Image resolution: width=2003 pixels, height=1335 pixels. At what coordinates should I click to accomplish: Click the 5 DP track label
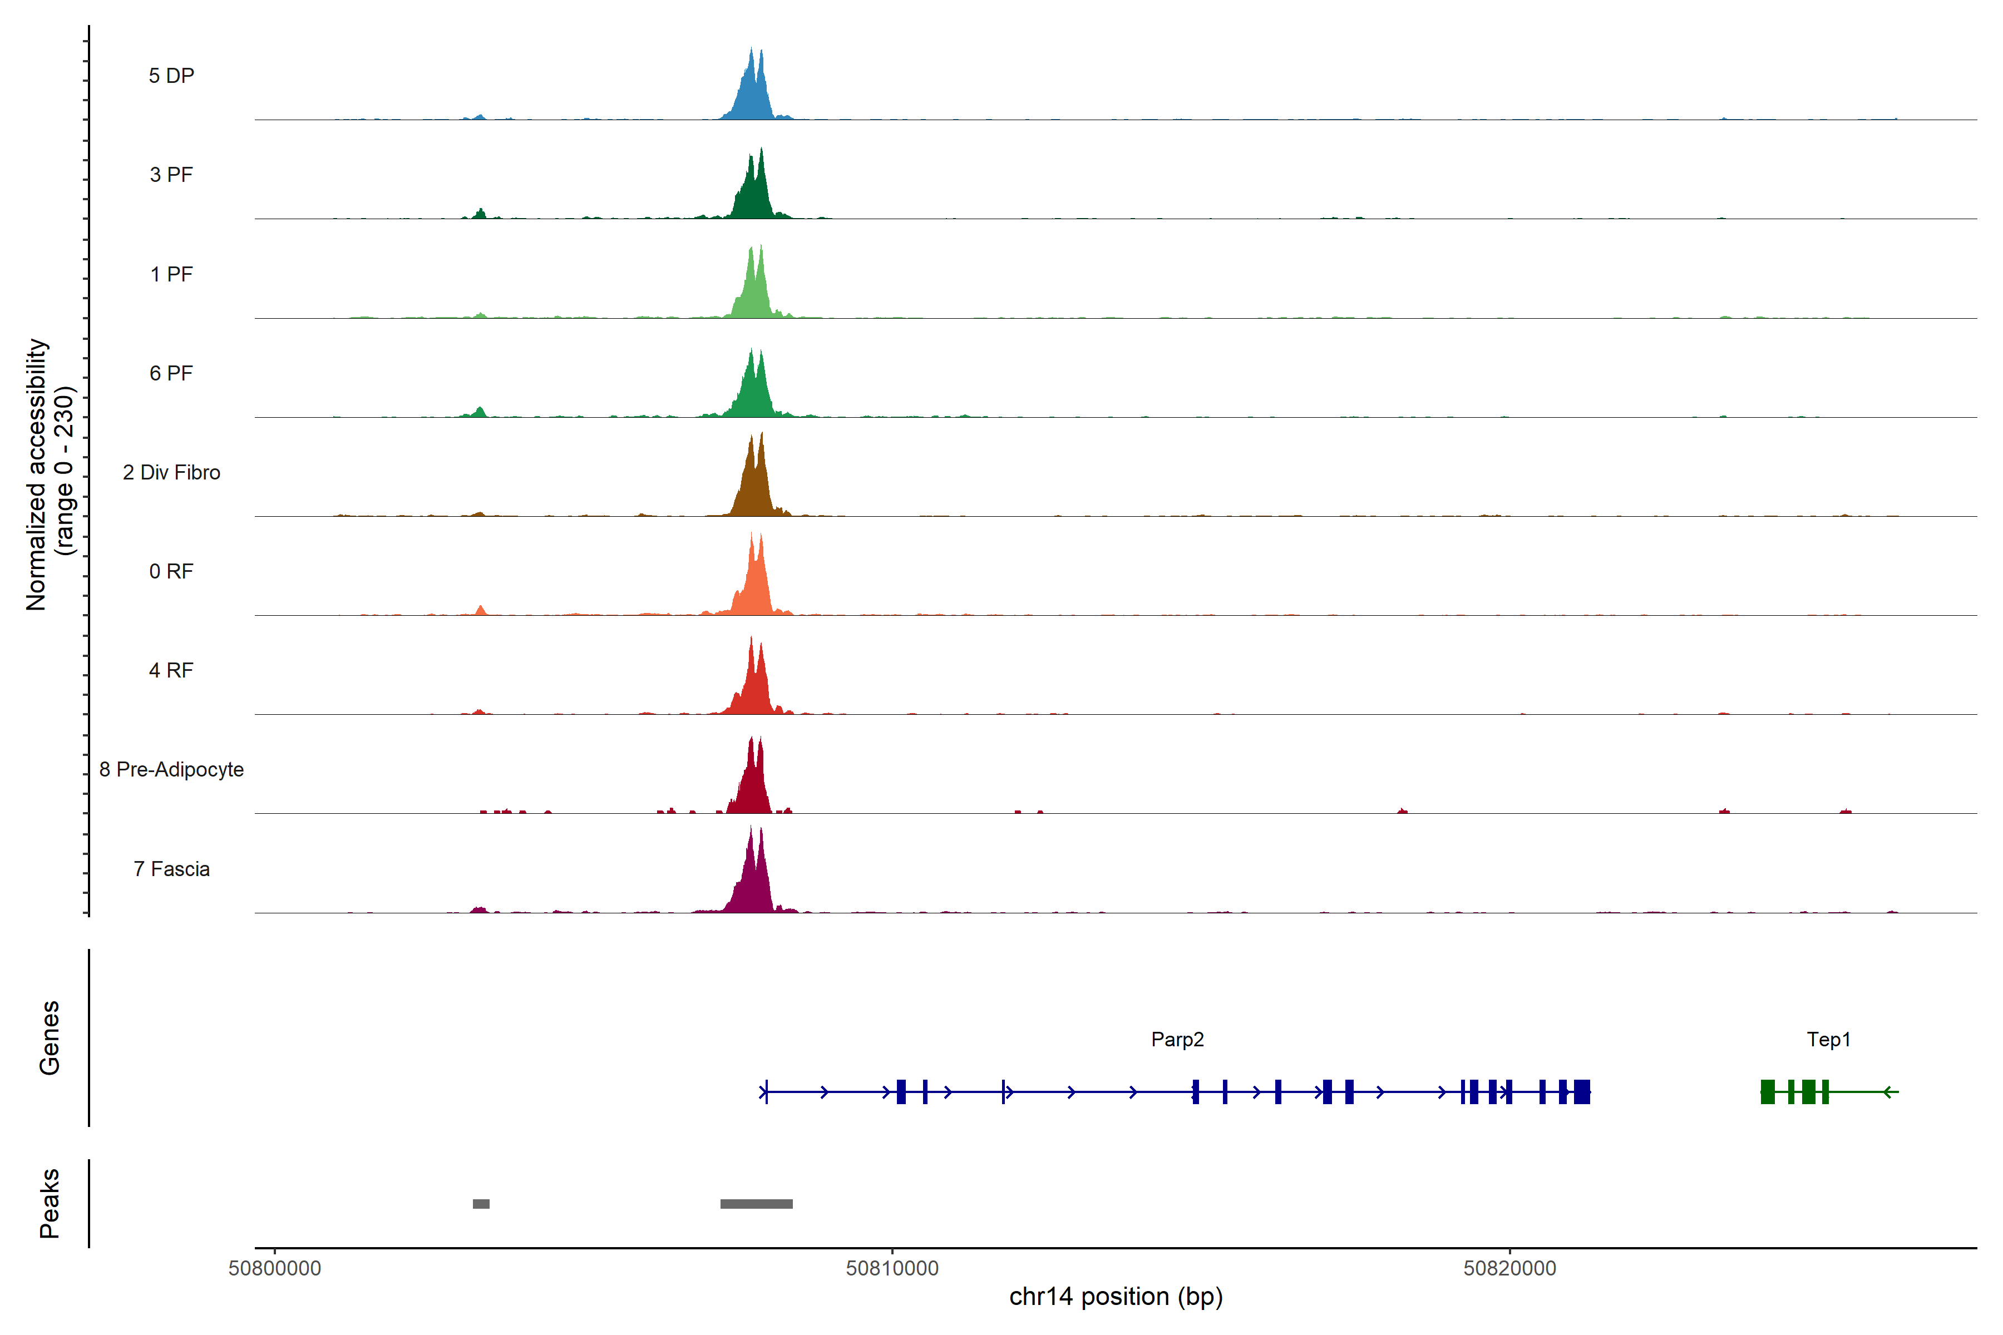click(171, 76)
